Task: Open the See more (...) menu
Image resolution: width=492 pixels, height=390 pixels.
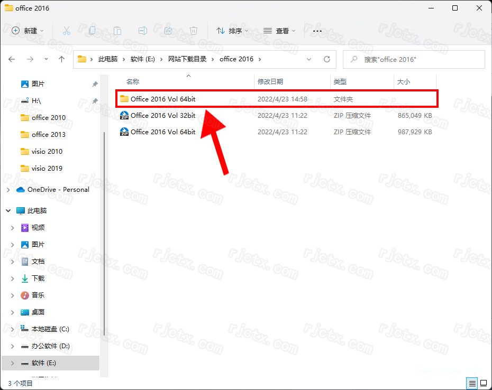Action: coord(317,31)
